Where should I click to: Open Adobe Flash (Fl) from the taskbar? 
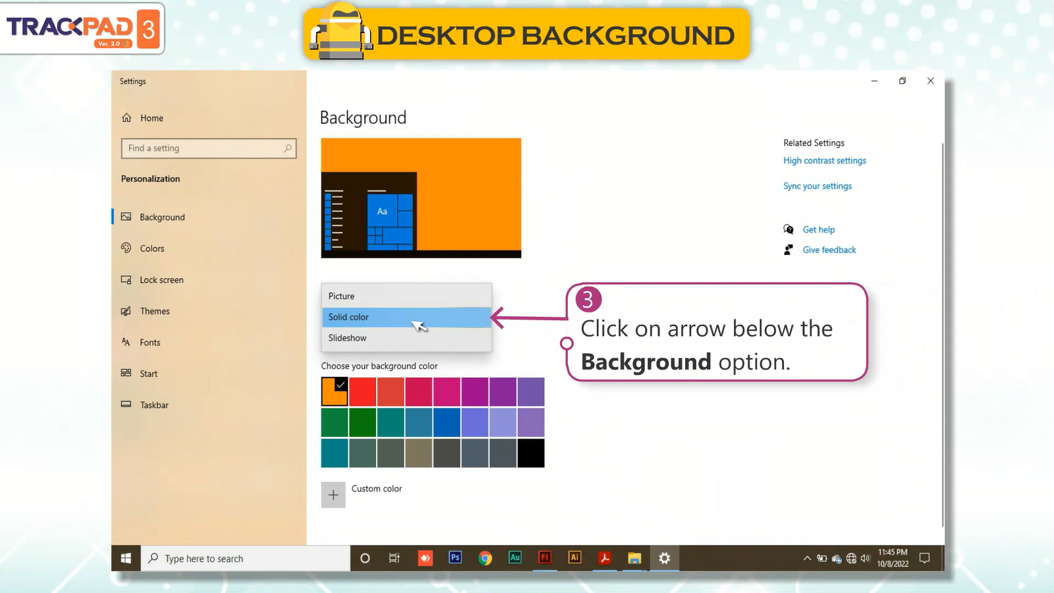click(x=545, y=558)
